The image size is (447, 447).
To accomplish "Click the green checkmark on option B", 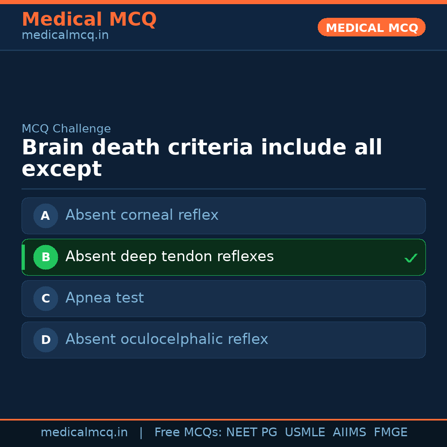I will point(411,258).
